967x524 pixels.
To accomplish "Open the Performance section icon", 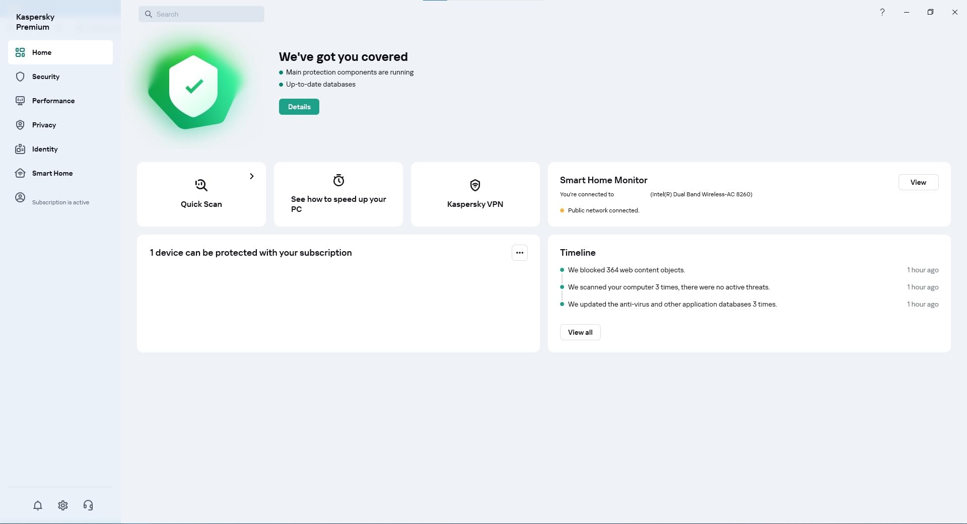I will 20,101.
